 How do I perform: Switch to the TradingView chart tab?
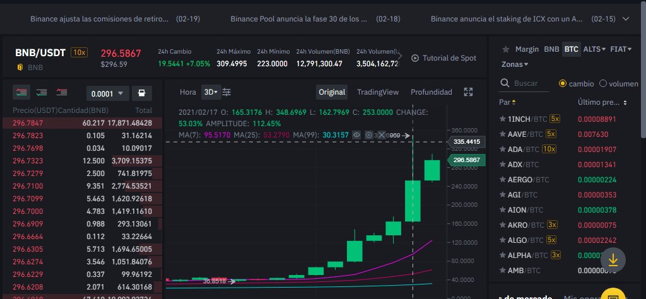click(x=378, y=92)
